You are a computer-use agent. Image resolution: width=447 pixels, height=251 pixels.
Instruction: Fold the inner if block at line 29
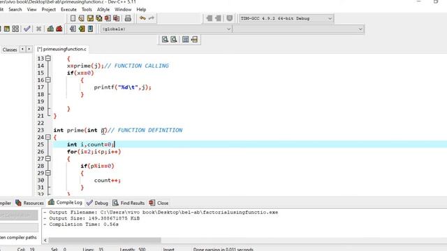point(48,173)
